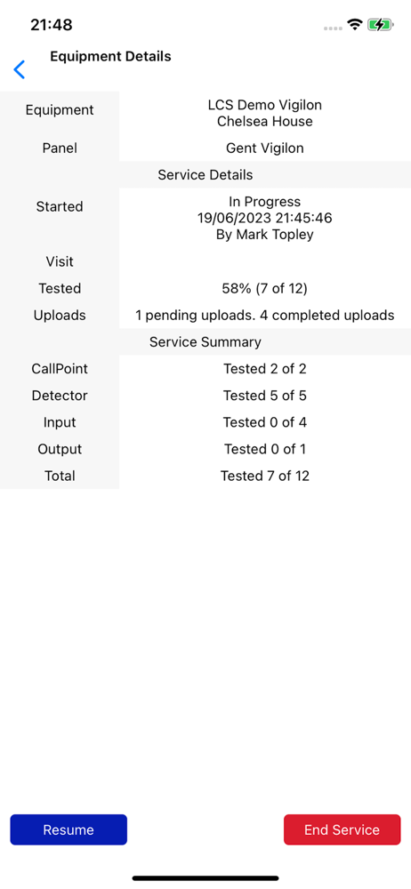Image resolution: width=411 pixels, height=889 pixels.
Task: Tap the battery charging icon
Action: pyautogui.click(x=381, y=25)
